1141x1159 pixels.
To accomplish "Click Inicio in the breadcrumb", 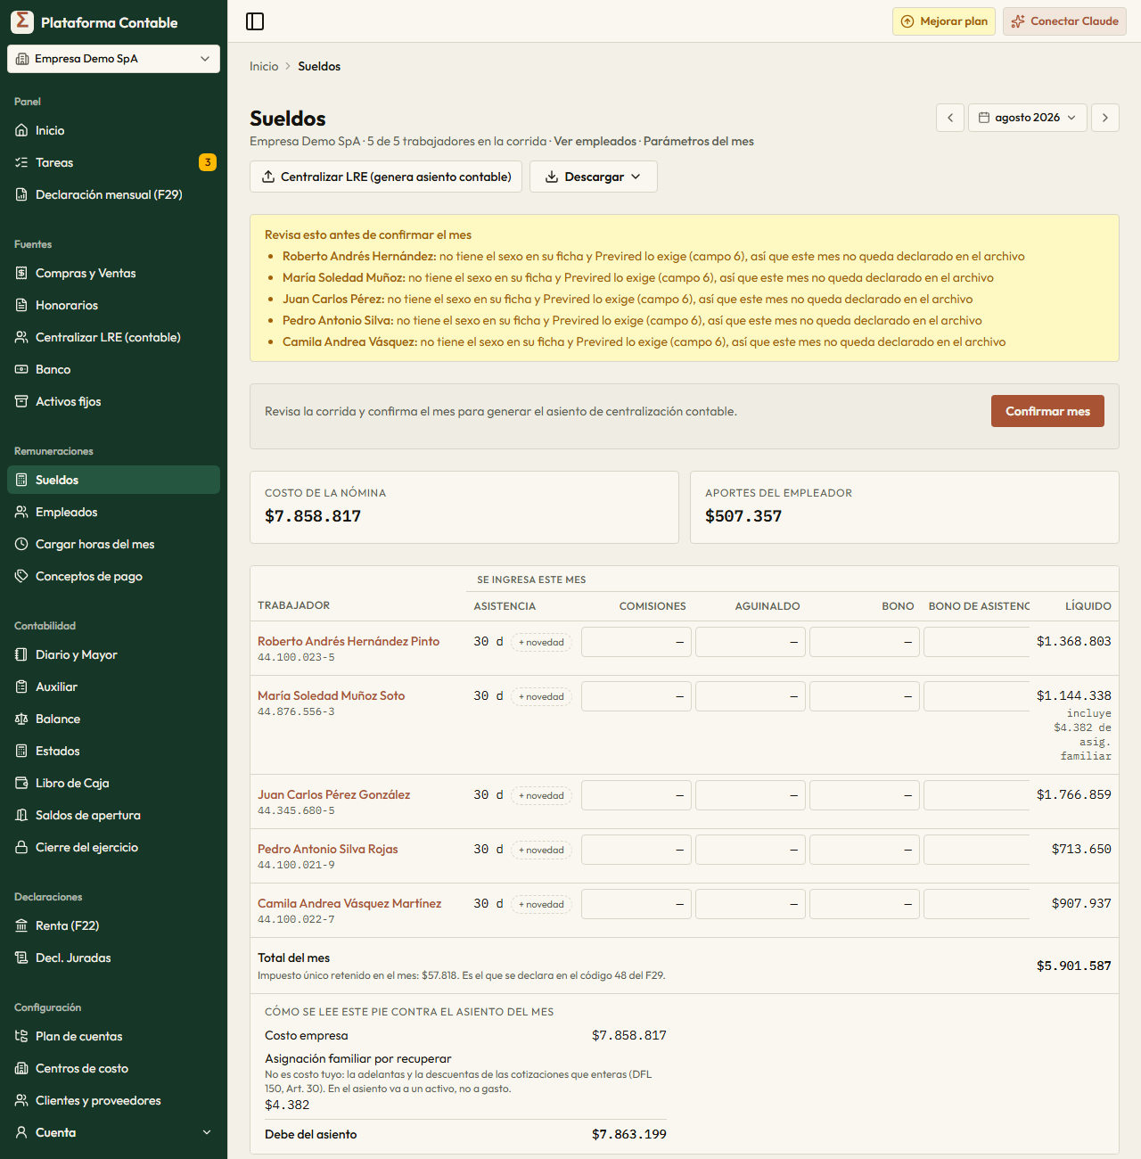I will coord(264,66).
